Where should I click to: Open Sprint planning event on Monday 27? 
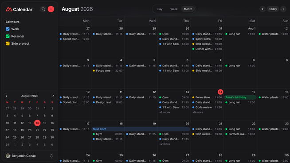click(x=74, y=39)
